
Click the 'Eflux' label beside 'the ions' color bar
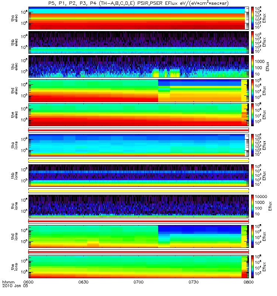264,267
